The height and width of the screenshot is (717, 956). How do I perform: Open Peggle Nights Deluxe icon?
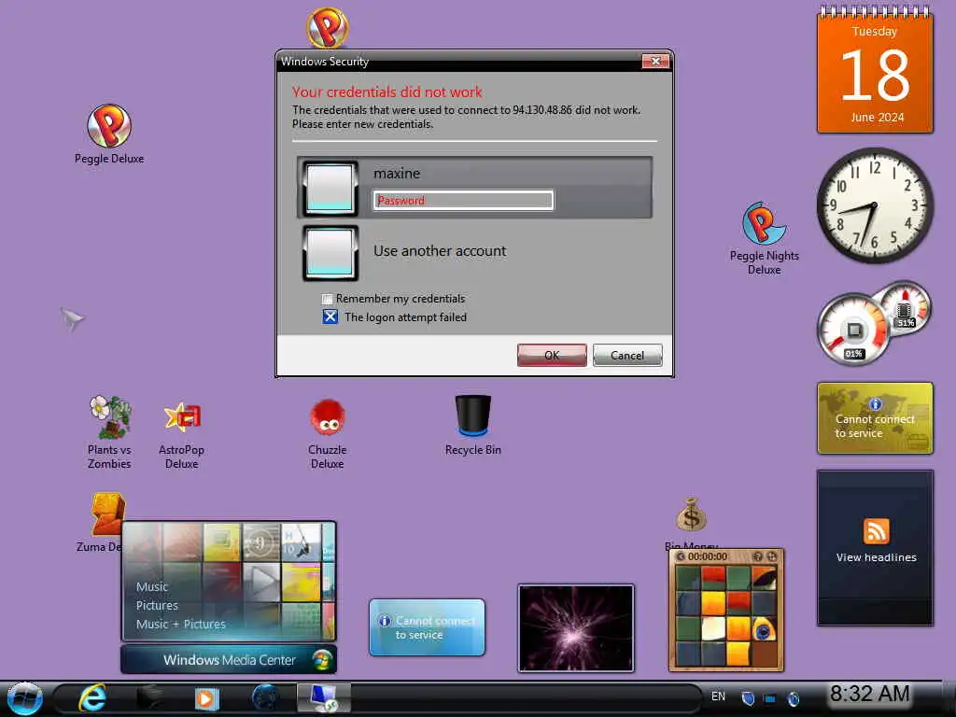click(x=764, y=238)
